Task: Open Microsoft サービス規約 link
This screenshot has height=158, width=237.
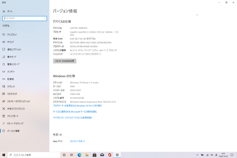Action: click(x=75, y=112)
